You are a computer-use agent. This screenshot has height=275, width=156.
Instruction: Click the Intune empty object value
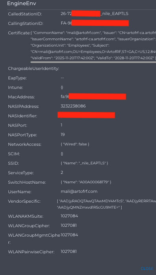click(x=62, y=87)
